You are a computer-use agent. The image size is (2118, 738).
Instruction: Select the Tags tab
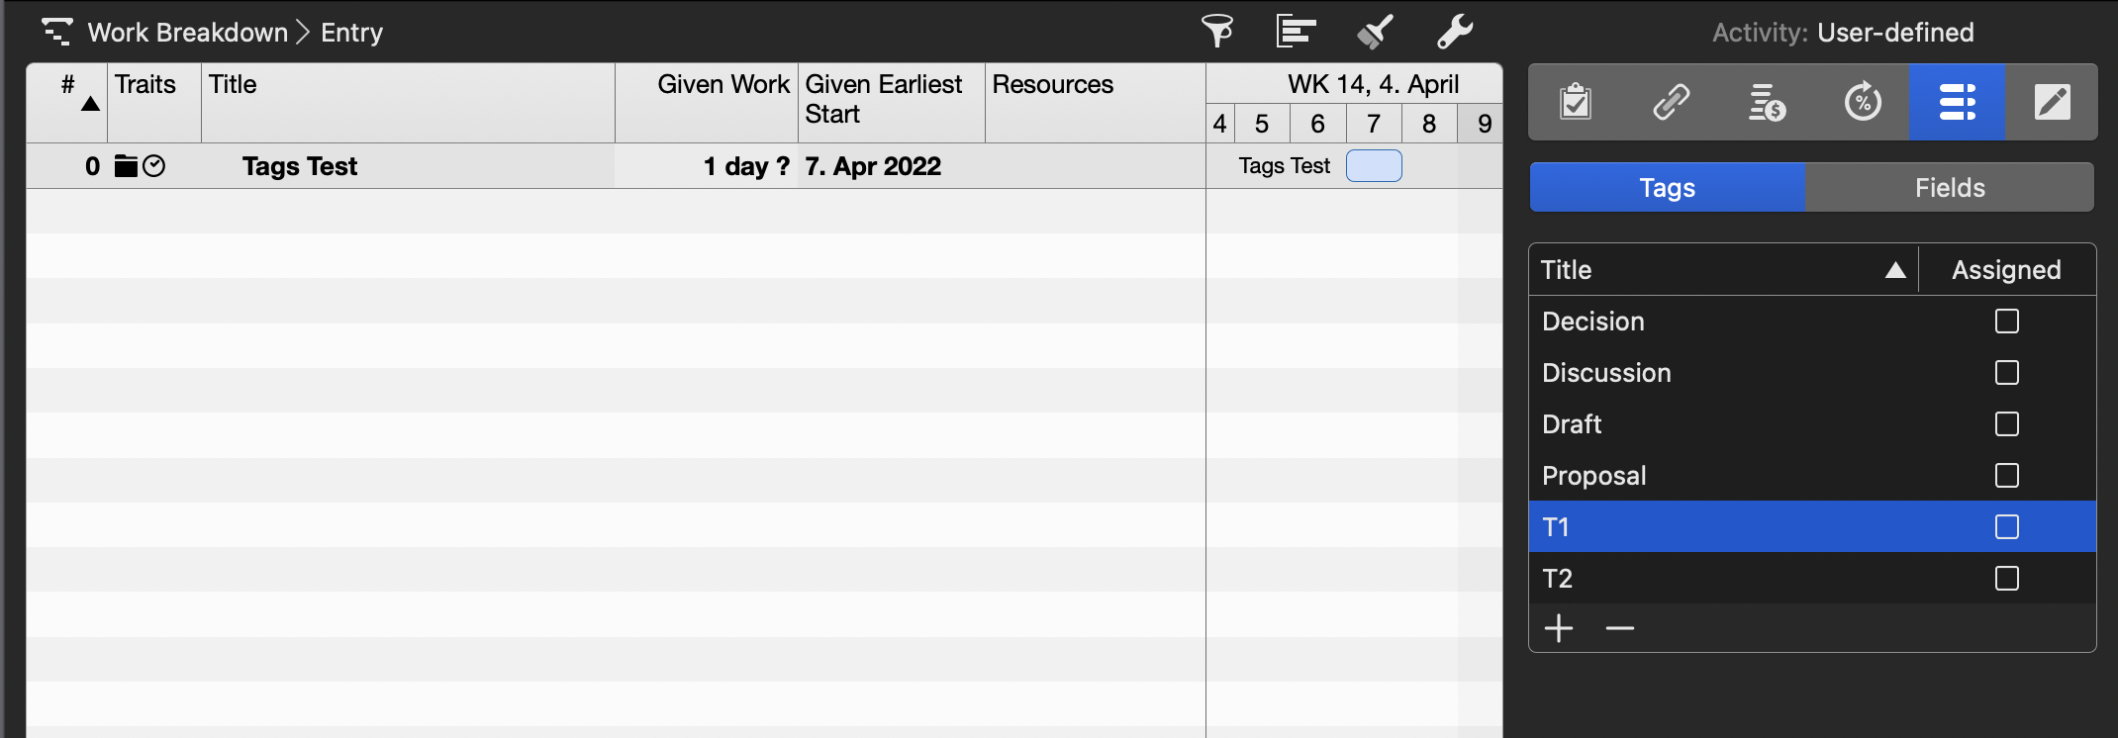pyautogui.click(x=1668, y=188)
